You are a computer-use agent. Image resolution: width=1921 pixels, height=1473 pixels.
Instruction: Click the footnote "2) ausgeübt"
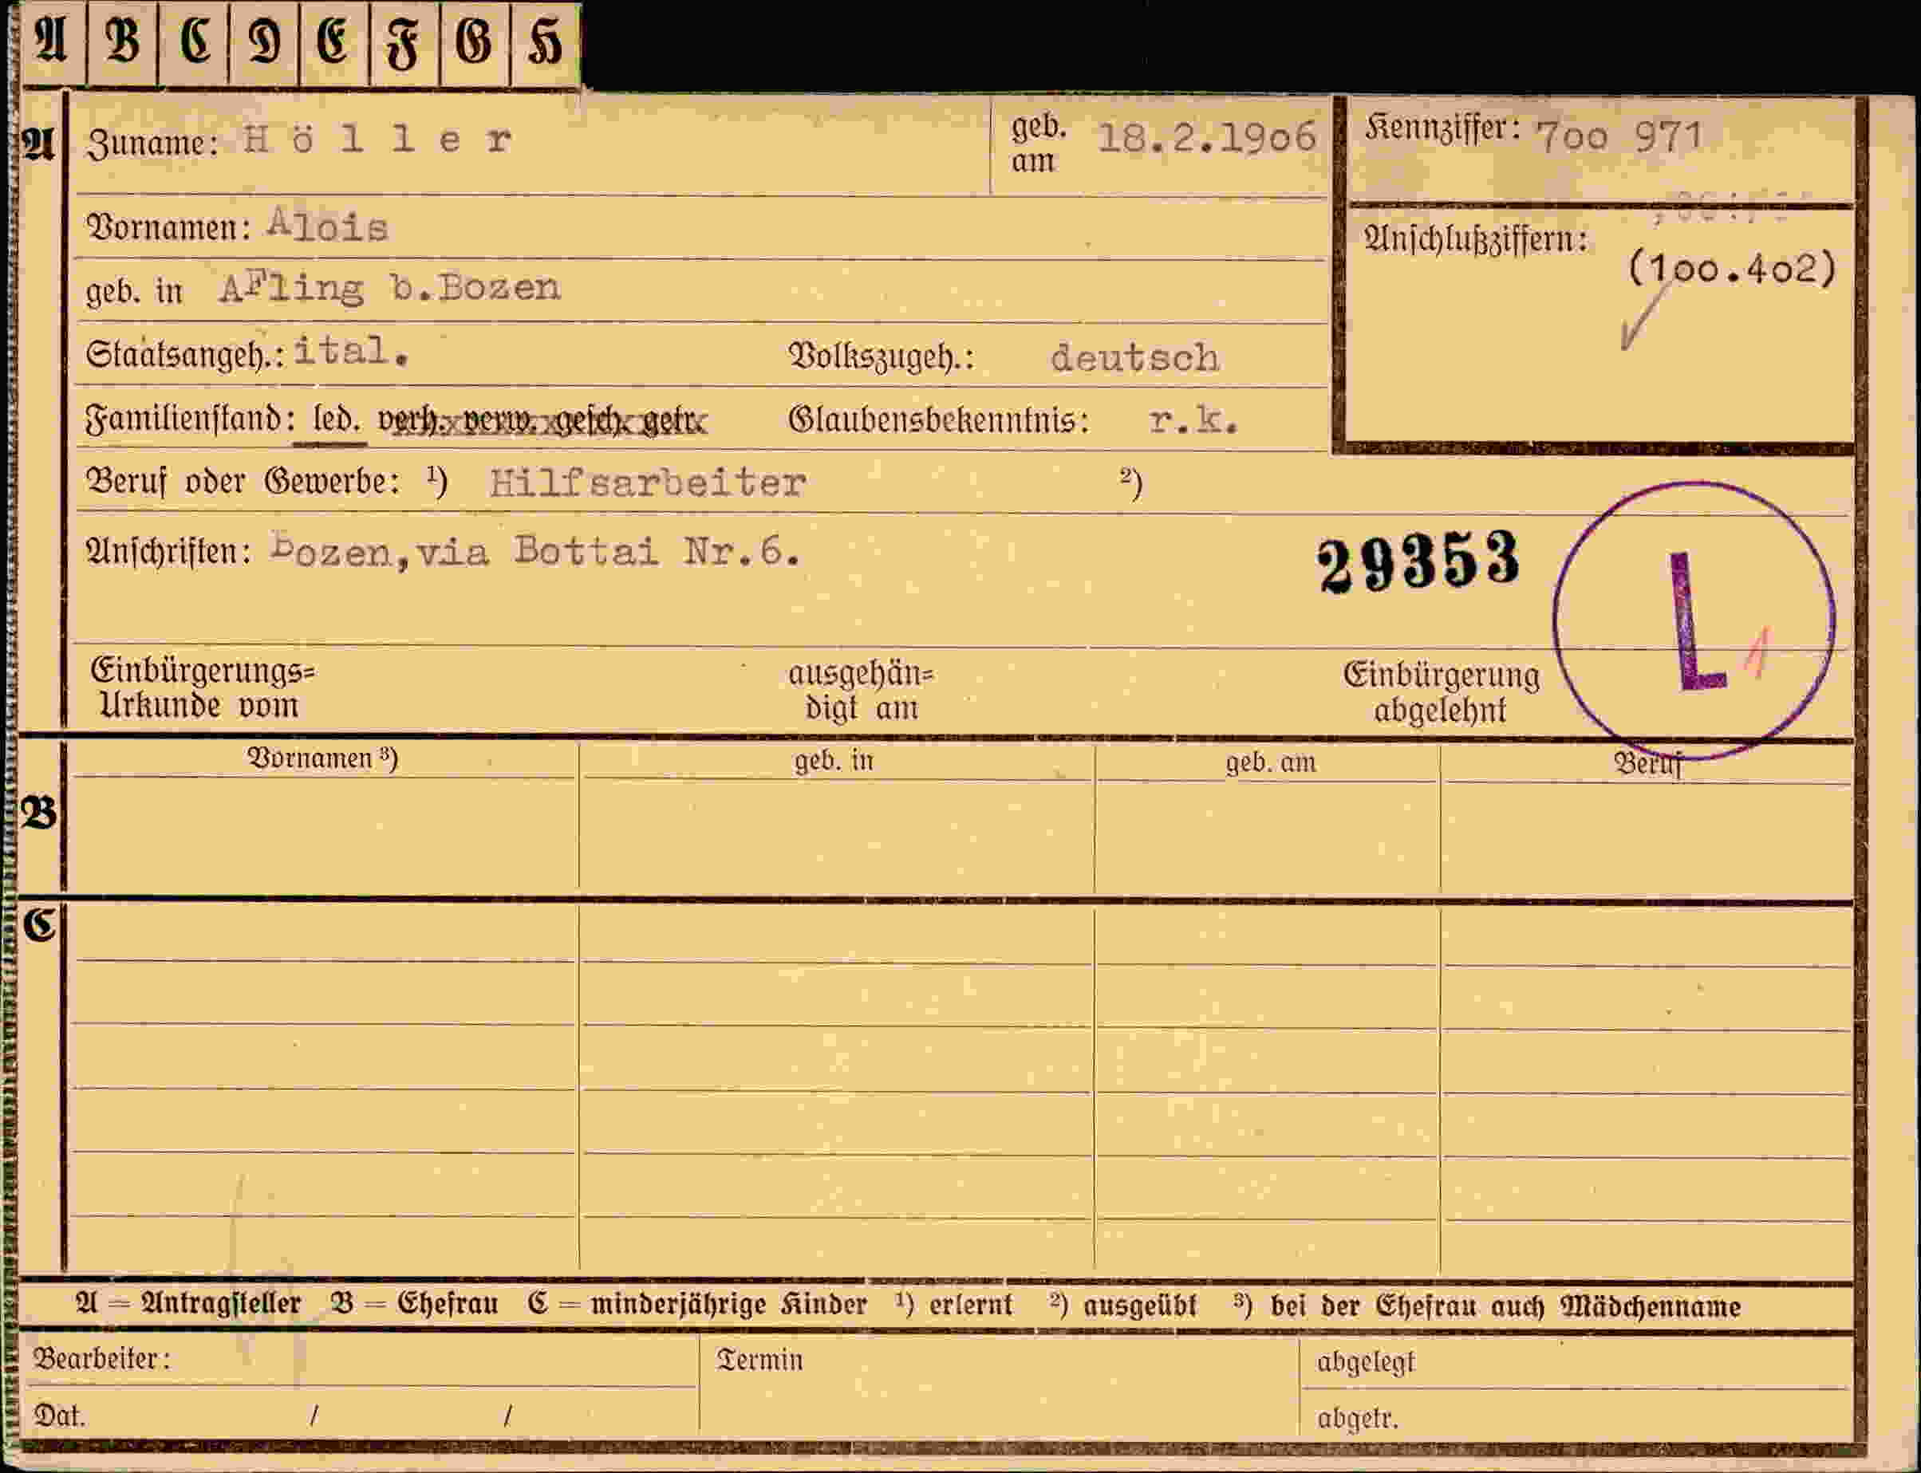[1122, 1306]
